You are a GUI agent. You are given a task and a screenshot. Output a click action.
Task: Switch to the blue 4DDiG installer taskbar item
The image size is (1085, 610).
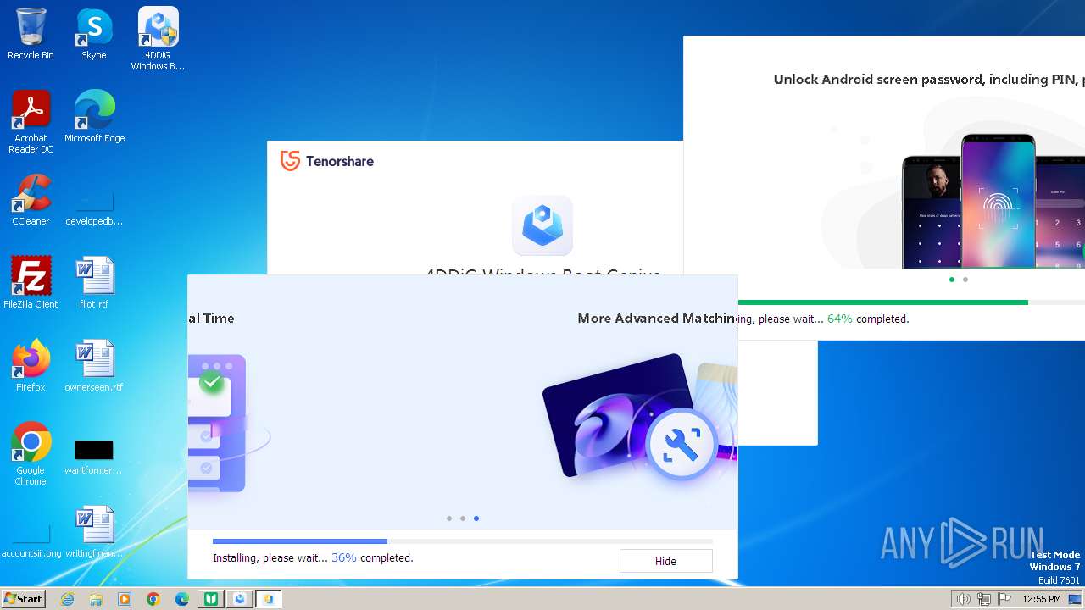coord(240,599)
